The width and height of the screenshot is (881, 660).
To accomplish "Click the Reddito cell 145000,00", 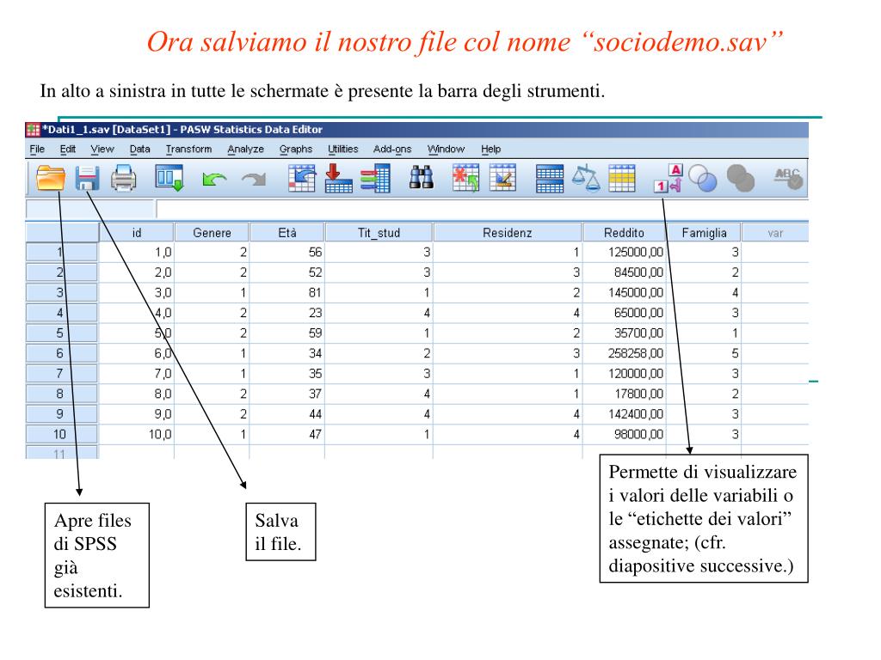I will pos(625,293).
